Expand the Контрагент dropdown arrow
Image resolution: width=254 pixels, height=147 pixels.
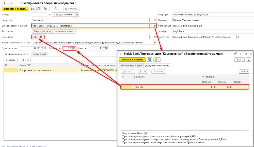pyautogui.click(x=151, y=20)
